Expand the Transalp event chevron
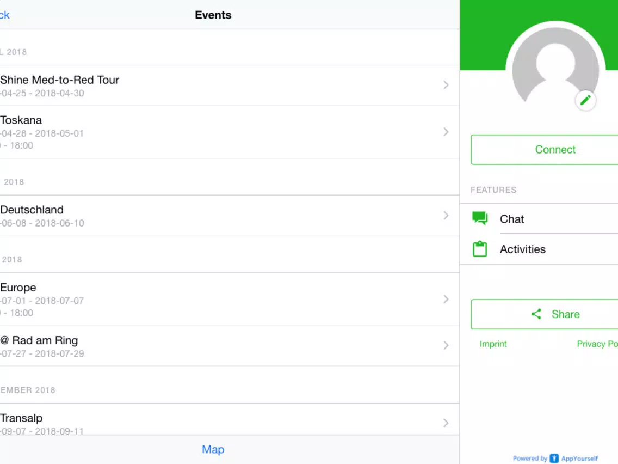This screenshot has width=618, height=464. [x=446, y=423]
